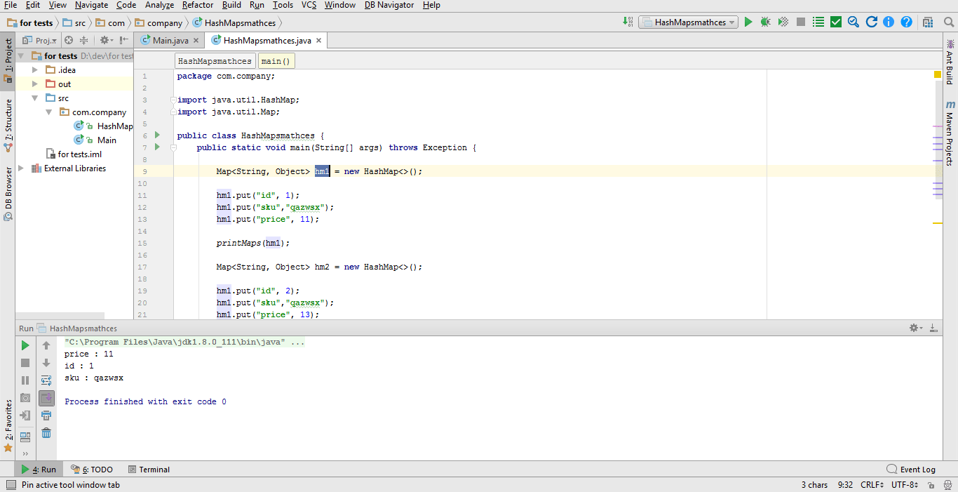Screen dimensions: 958x492
Task: Click the Help question mark icon
Action: point(906,22)
